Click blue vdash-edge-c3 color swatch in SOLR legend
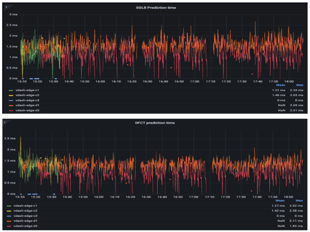The height and width of the screenshot is (232, 310). [x=11, y=100]
